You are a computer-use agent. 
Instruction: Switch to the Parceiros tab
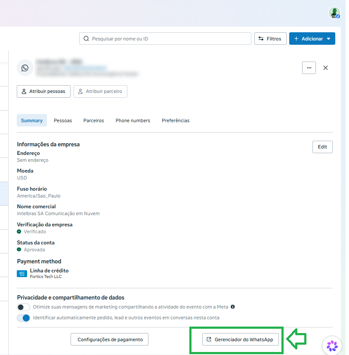click(x=93, y=120)
